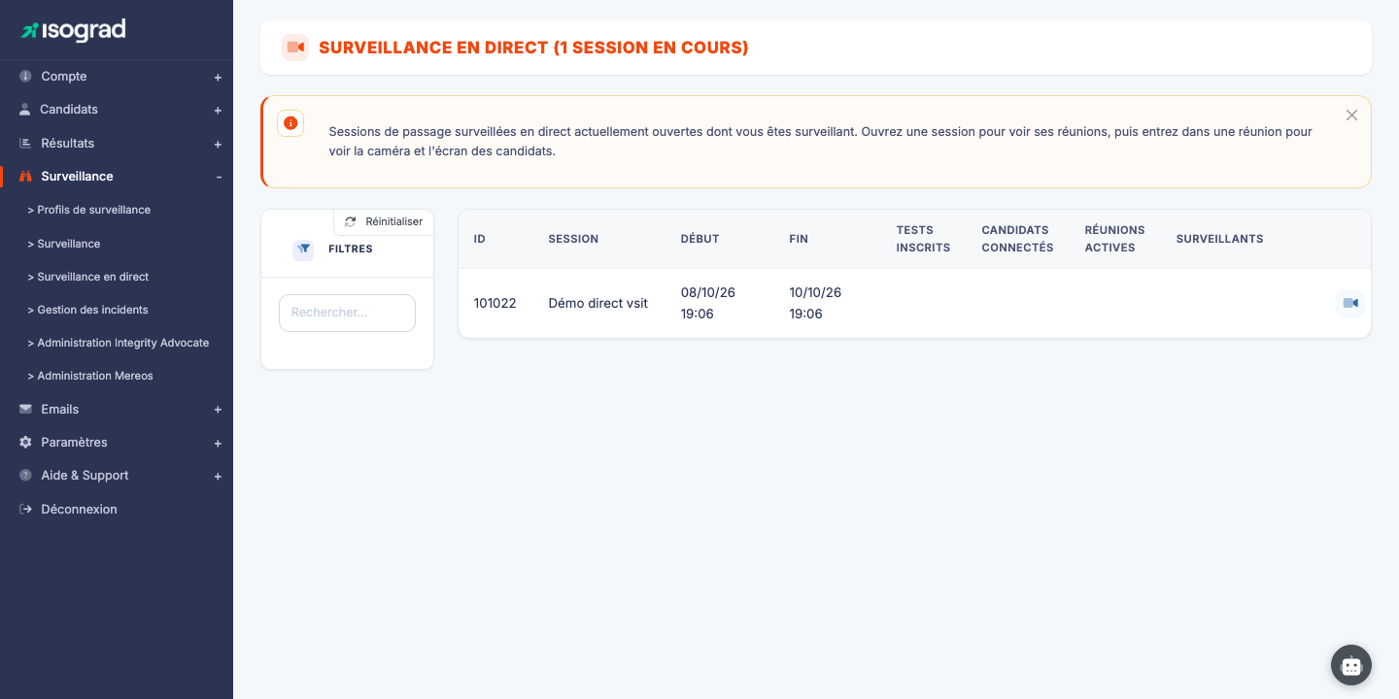The image size is (1399, 699).
Task: Click the Déconnexion link
Action: (79, 510)
